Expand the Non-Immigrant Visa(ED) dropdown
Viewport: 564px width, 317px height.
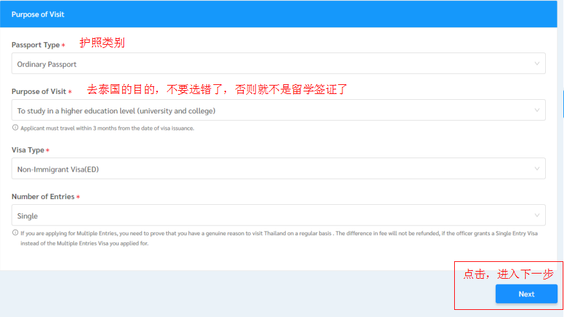tap(273, 169)
